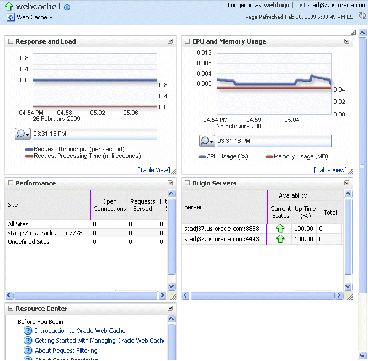Click page scroll down arrow at bottom right
368x361 pixels.
point(362,355)
